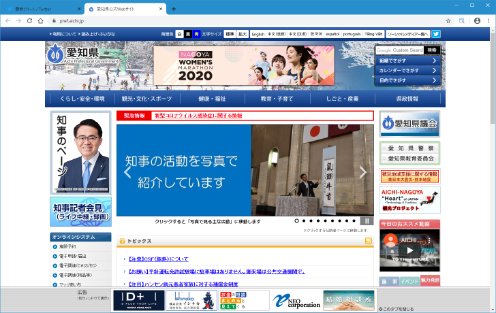Expand 目的でさがす

click(x=408, y=80)
